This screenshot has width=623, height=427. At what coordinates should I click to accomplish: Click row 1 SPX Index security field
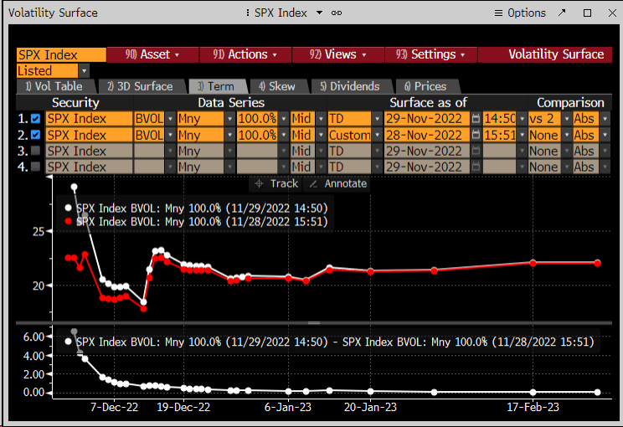[89, 118]
